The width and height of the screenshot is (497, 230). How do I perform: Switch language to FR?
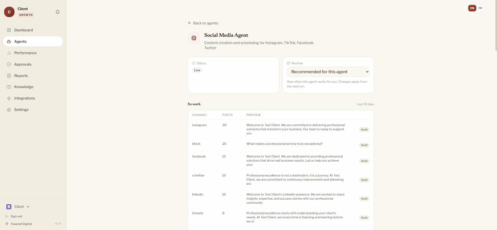[480, 8]
